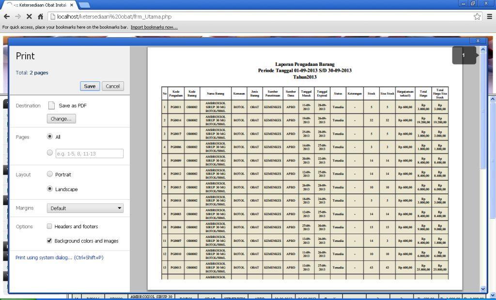Choose Portrait layout option

click(50, 174)
